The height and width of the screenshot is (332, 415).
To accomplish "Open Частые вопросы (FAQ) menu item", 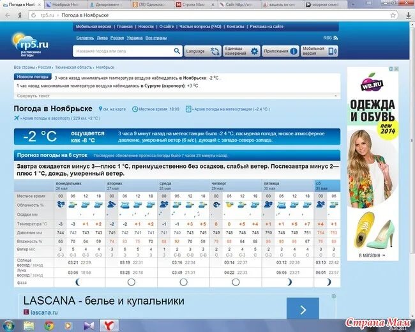I will tap(200, 26).
